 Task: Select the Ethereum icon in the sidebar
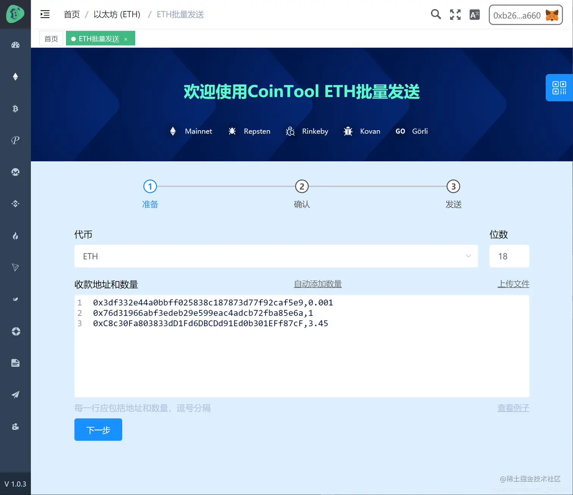(x=15, y=76)
